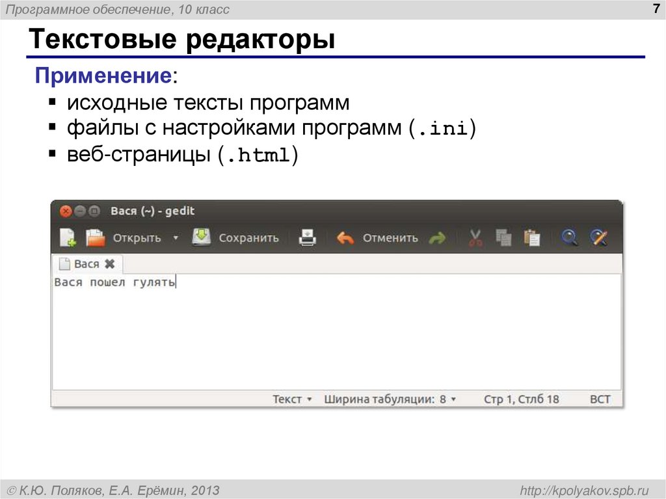The image size is (666, 499).
Task: Select the Вася document tab
Action: (x=86, y=264)
